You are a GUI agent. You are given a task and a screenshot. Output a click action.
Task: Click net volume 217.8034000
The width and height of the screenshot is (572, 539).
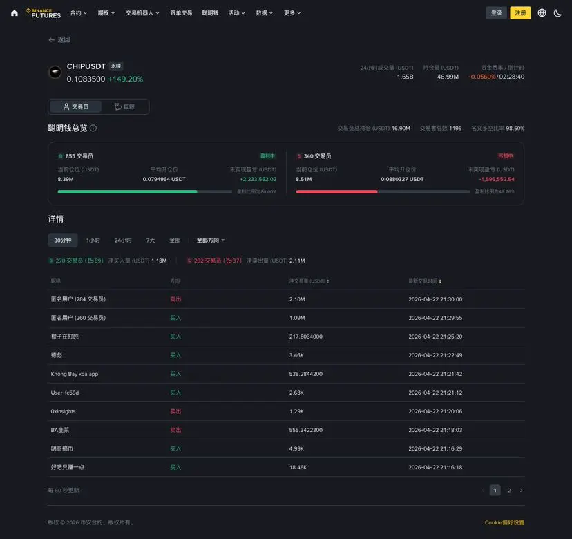(306, 337)
